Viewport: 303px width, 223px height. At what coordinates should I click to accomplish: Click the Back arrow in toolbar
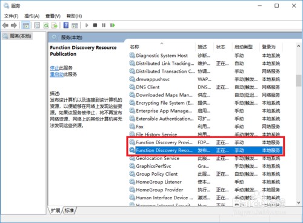tap(5, 25)
